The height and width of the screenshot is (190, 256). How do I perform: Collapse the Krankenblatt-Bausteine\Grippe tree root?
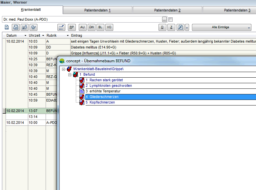pos(63,69)
